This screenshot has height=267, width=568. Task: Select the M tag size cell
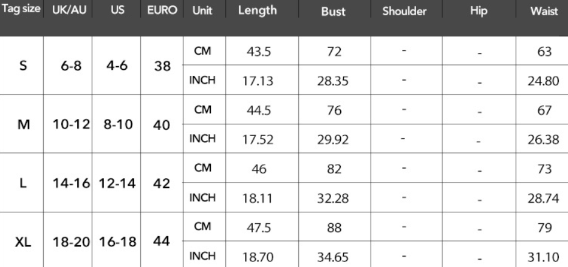point(24,124)
